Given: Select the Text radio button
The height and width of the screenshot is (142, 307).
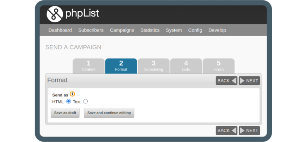Looking at the screenshot, I should click(x=85, y=102).
